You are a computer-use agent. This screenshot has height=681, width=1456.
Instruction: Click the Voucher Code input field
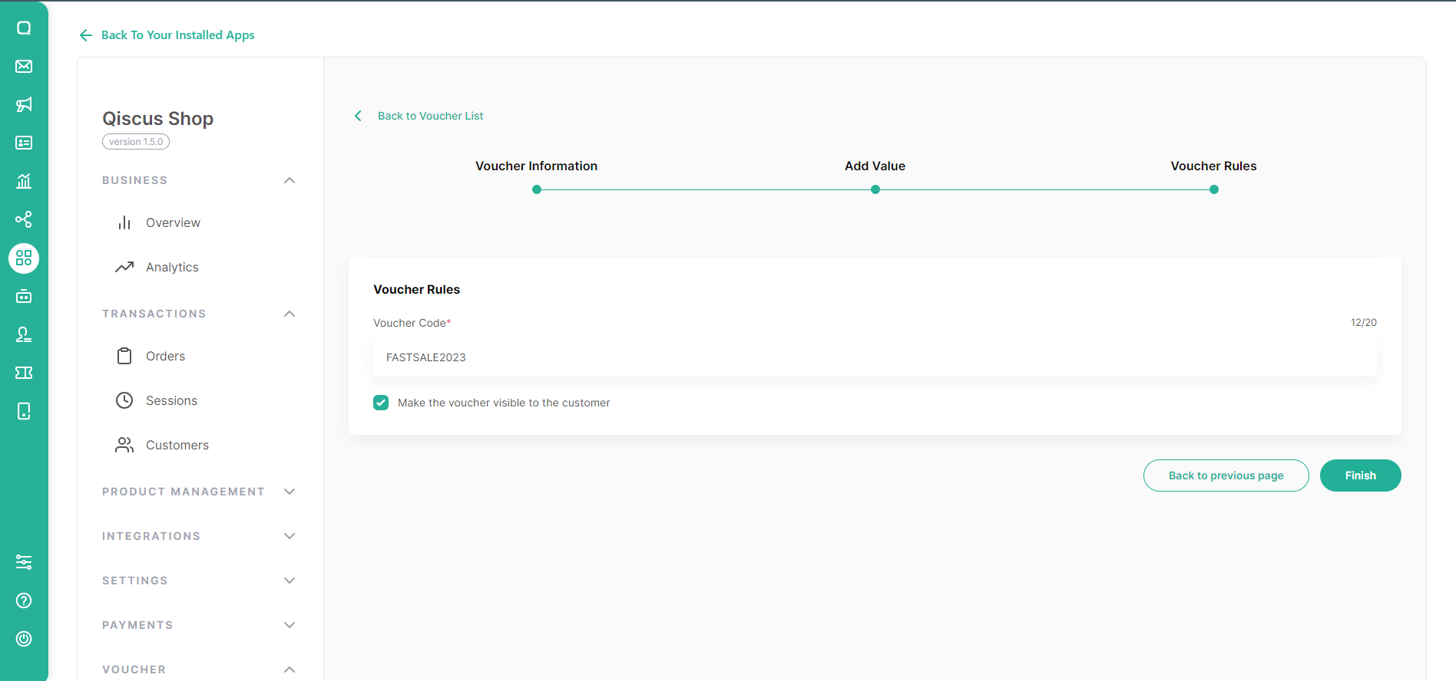pos(874,357)
